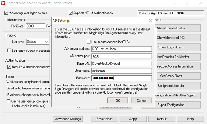Open Advanced Settings
Image resolution: width=207 pixels, height=124 pixels.
click(x=67, y=119)
